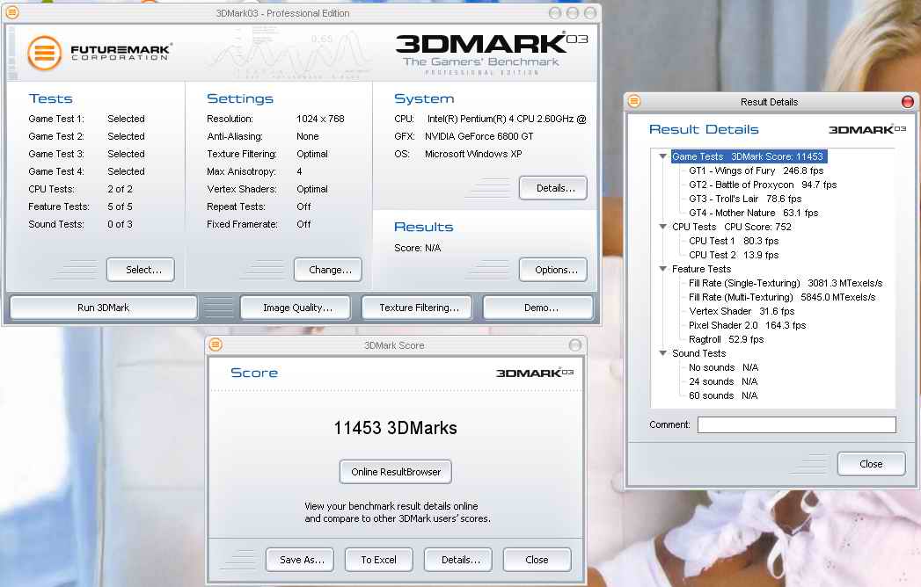Click the 3DMark03 logo in main window header
Screen dimensions: 921x587
coord(491,53)
